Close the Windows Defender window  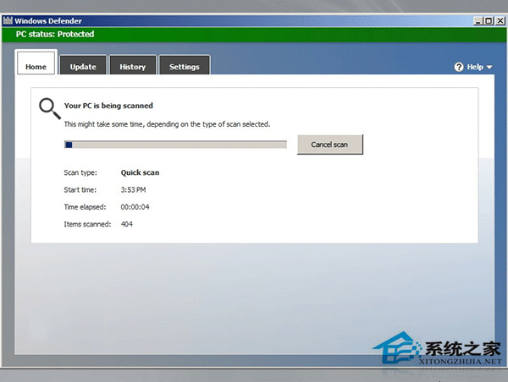click(x=500, y=21)
